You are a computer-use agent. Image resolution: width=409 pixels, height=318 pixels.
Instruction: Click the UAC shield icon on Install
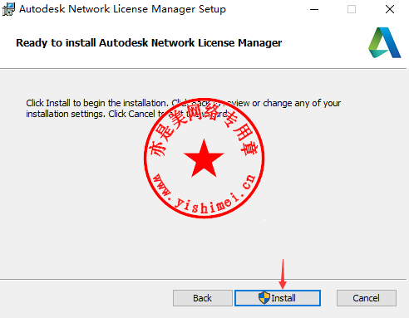click(264, 298)
